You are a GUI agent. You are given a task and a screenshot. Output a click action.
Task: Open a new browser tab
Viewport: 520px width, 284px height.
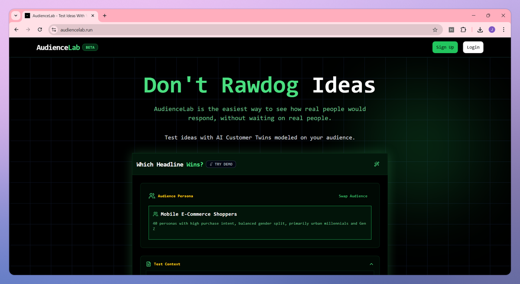click(x=104, y=16)
